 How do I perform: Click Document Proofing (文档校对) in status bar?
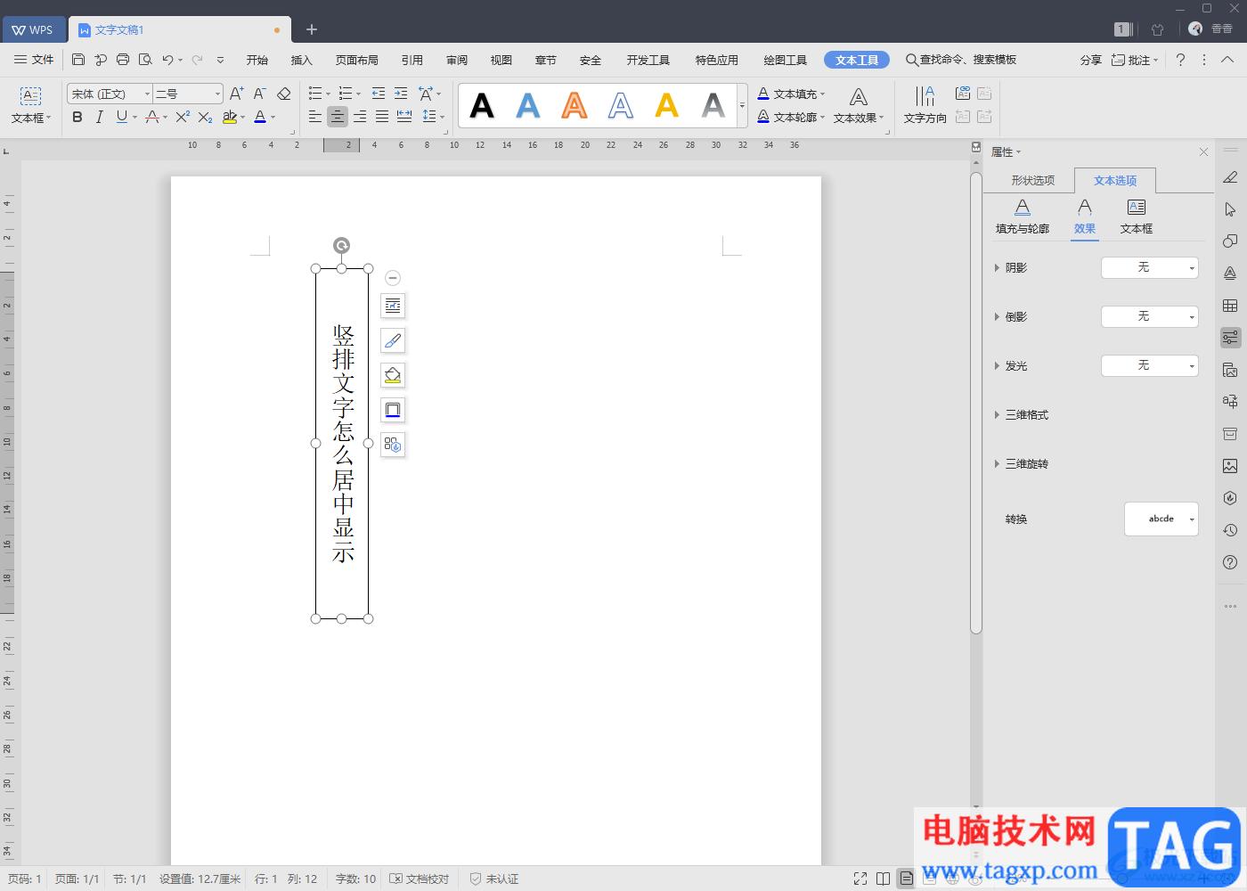[x=420, y=879]
